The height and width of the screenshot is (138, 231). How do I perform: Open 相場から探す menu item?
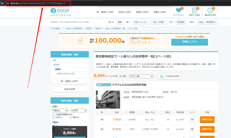(x=142, y=12)
